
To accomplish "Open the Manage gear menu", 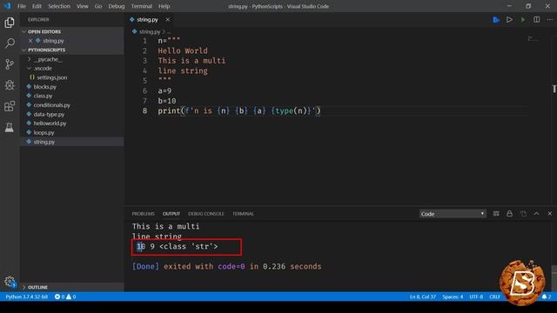I will [x=10, y=282].
